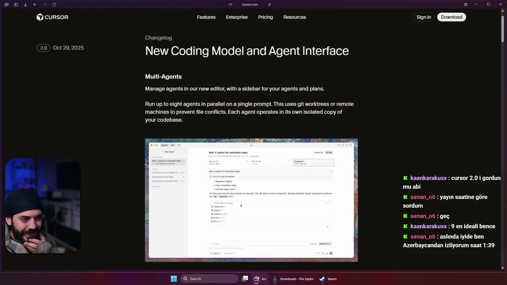Viewport: 507px width, 285px height.
Task: Click the green Kick badge beside 'geç'
Action: point(405,216)
